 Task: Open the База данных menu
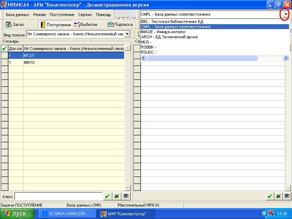pyautogui.click(x=18, y=15)
